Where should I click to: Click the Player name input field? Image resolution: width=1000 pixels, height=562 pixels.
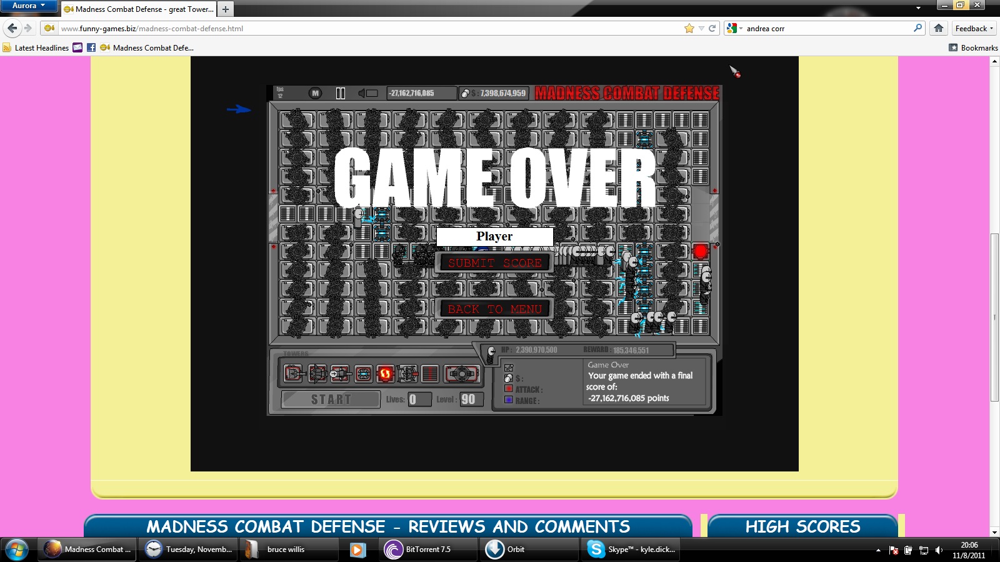point(494,237)
